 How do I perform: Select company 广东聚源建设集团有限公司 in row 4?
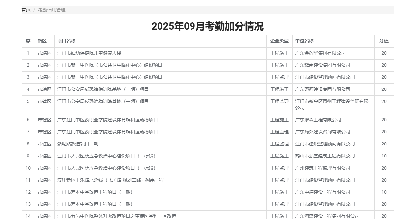point(323,89)
